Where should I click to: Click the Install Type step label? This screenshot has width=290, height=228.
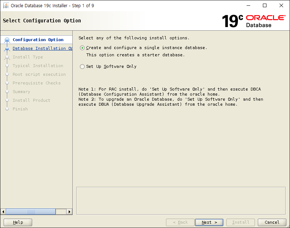(x=28, y=57)
